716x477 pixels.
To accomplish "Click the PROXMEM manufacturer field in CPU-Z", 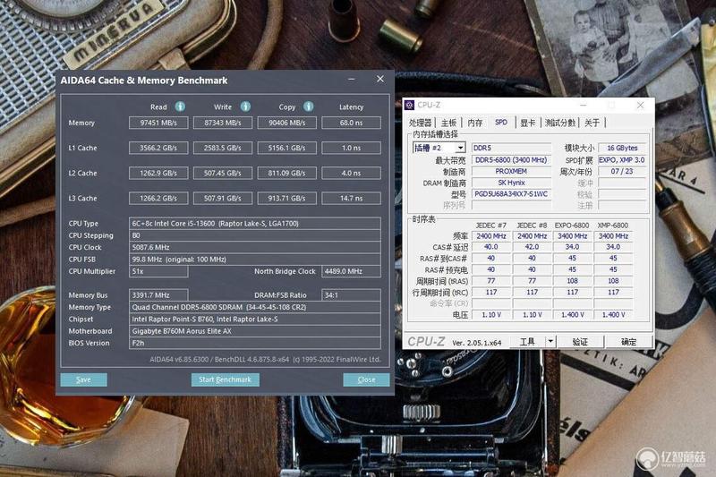I will click(x=511, y=172).
